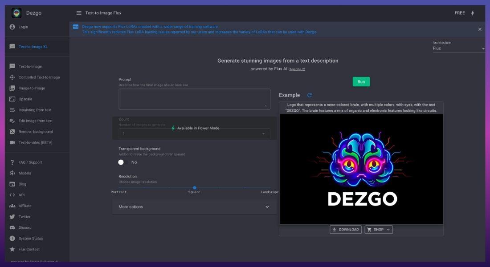Click the Affiliate people icon
Screen dimensions: 490x267
click(12, 206)
